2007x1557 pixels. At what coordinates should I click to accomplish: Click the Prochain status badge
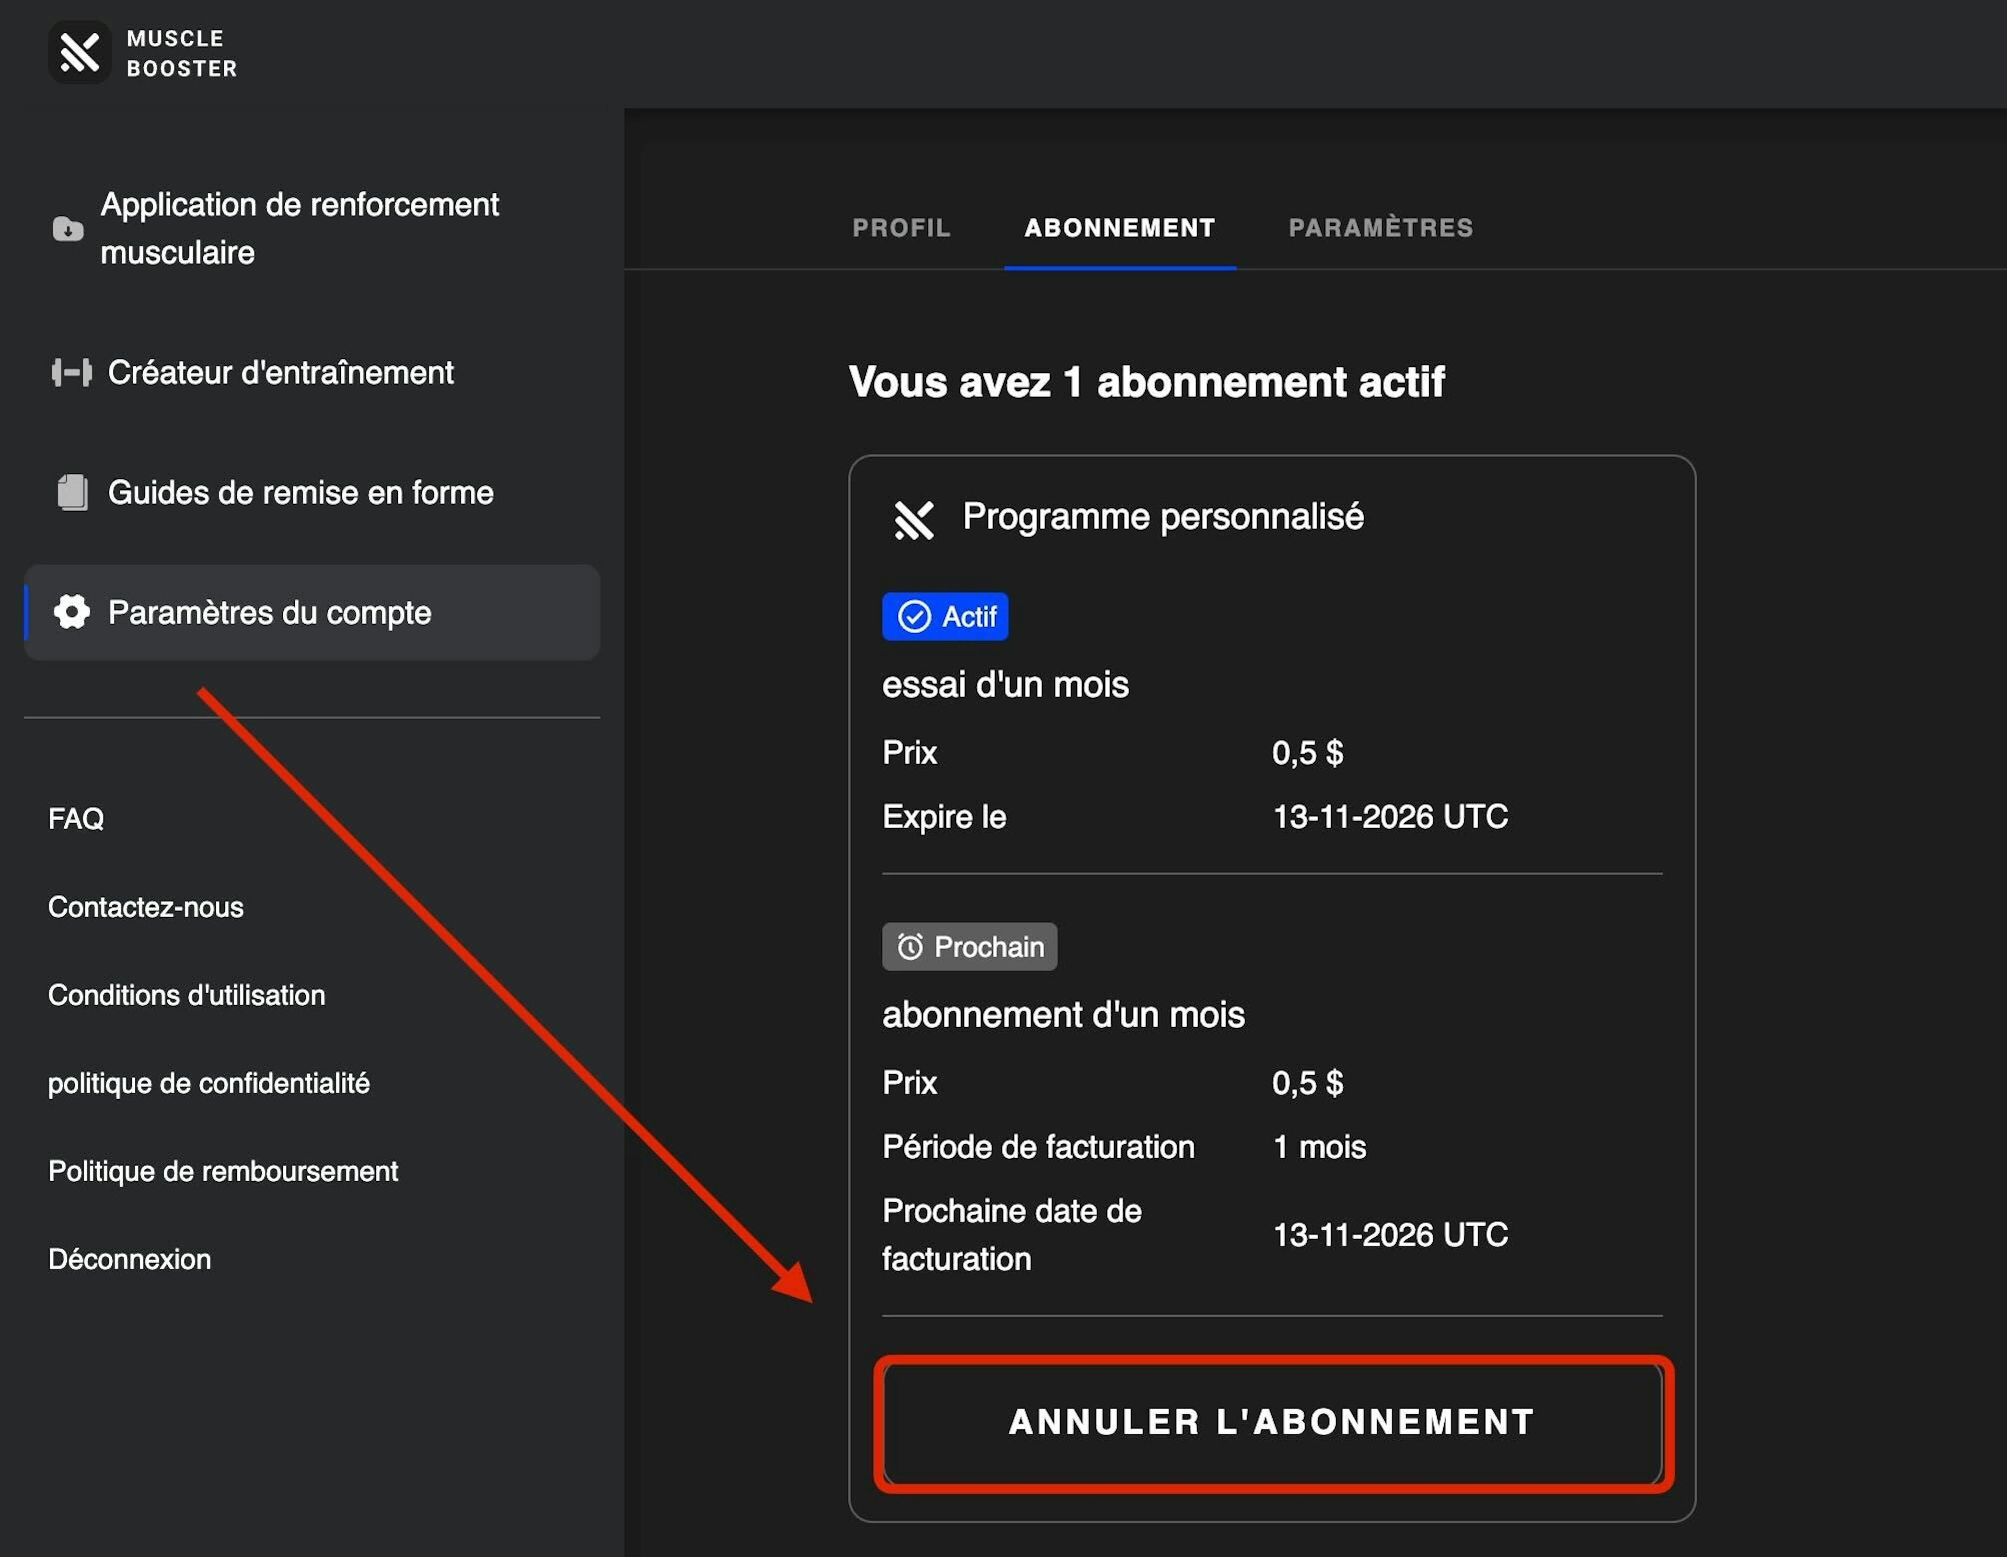click(x=970, y=947)
